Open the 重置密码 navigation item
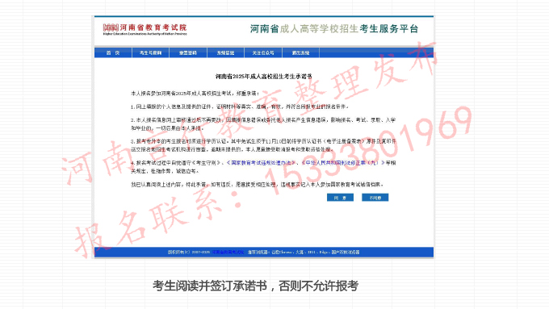 click(188, 52)
